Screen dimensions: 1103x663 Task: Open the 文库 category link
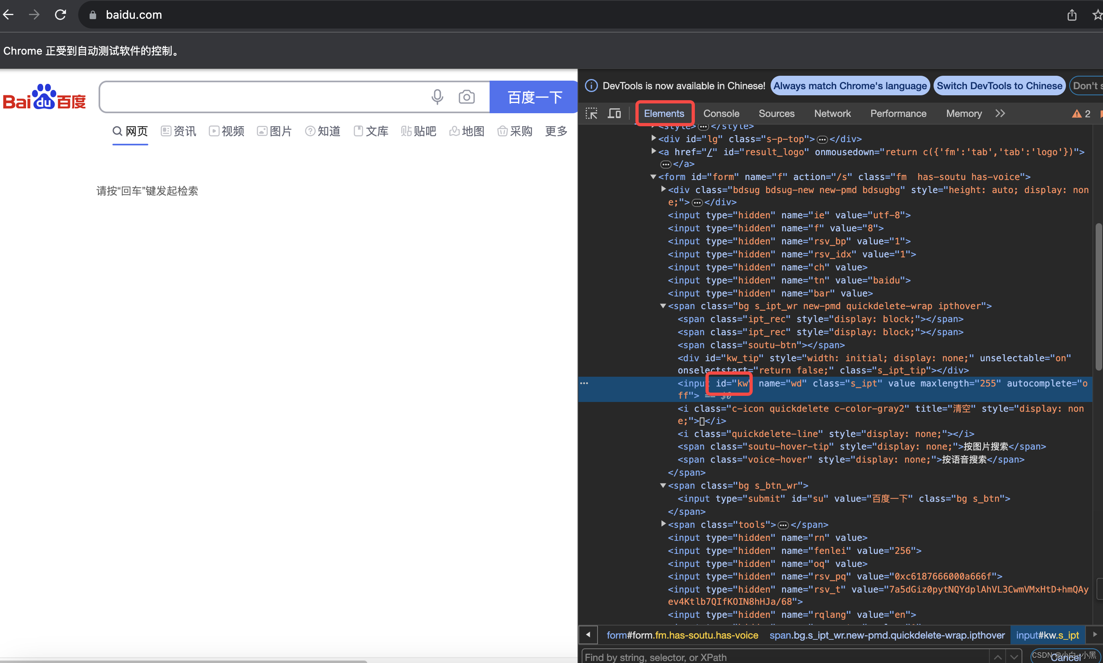(x=371, y=132)
